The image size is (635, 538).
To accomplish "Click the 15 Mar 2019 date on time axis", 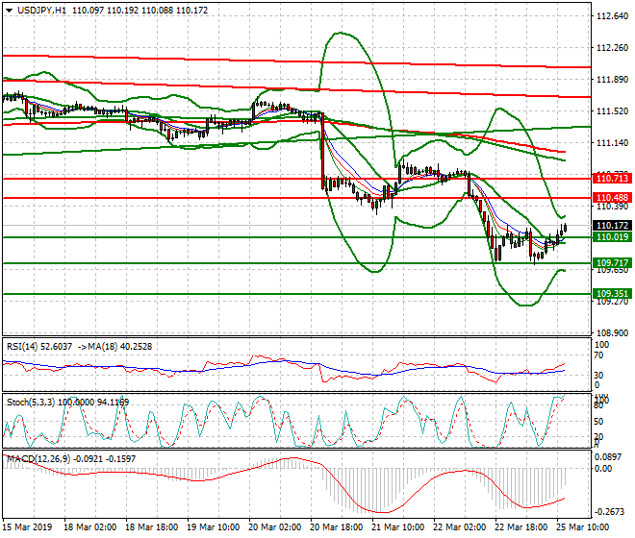I will tap(27, 529).
